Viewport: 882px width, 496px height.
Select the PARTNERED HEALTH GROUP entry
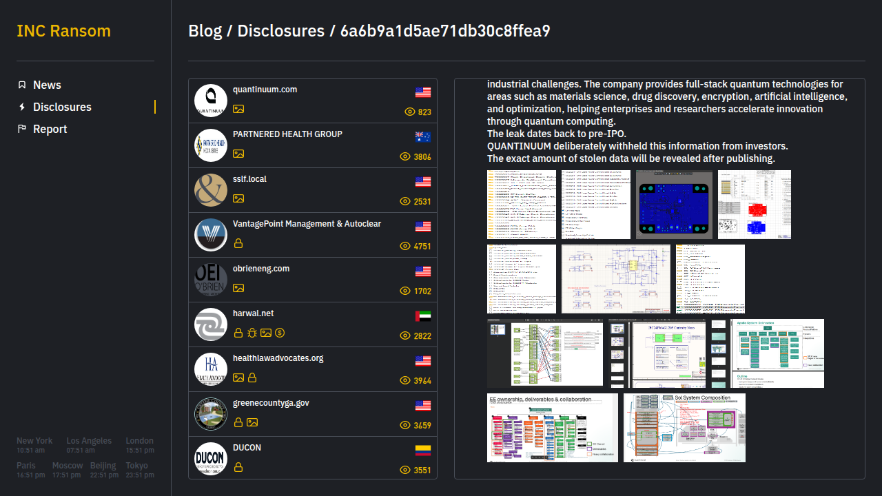coord(313,145)
